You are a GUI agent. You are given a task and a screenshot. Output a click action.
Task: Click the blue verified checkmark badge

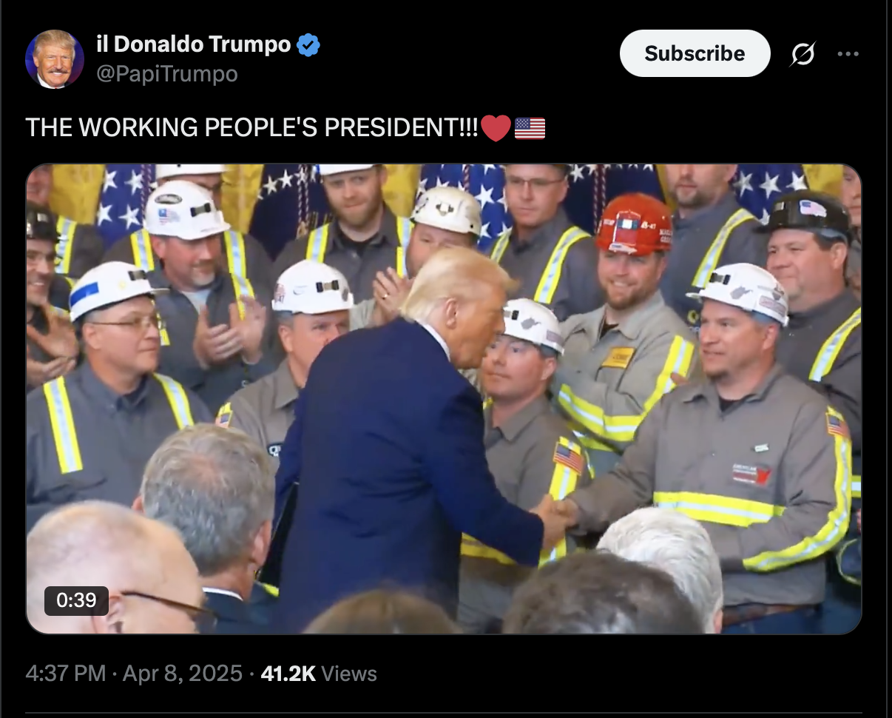[308, 44]
